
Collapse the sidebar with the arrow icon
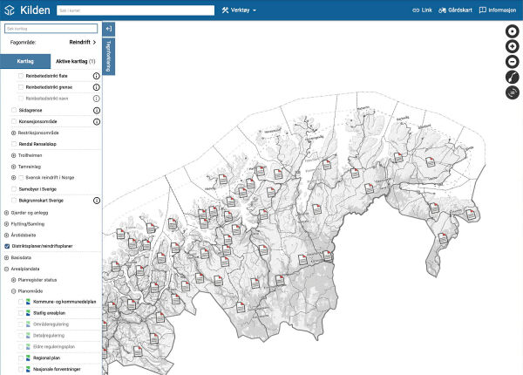point(109,29)
